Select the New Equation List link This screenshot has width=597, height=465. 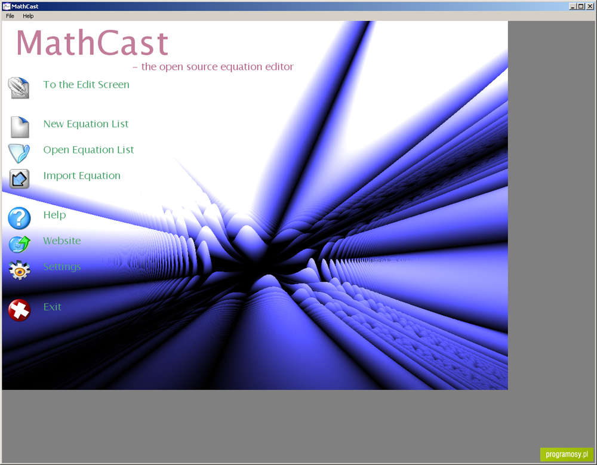point(86,124)
